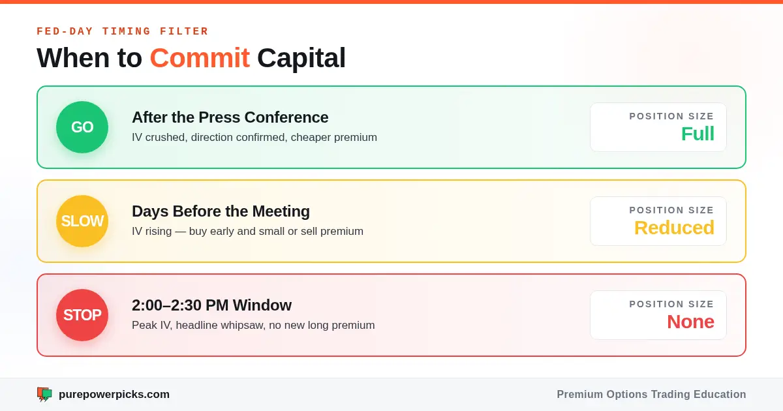
Task: Select the Full position size box
Action: point(658,127)
